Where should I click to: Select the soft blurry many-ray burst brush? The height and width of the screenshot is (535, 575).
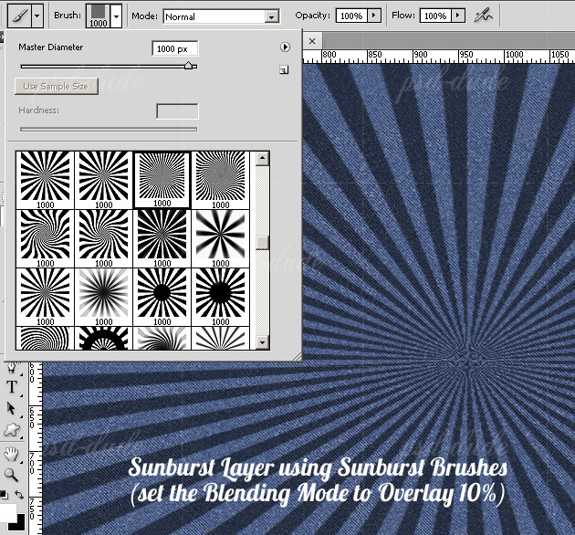coord(103,297)
